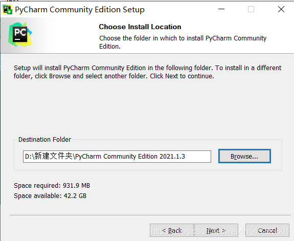Click the 'Destination Folder' group label
The image size is (294, 241).
coord(44,140)
